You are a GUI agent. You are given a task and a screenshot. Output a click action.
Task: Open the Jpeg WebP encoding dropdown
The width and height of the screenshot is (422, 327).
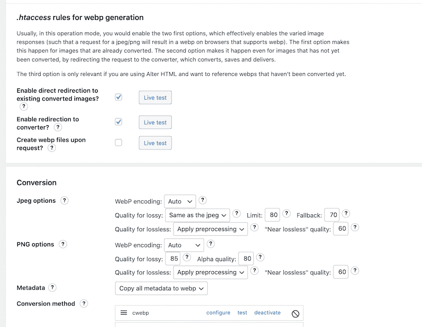(180, 201)
